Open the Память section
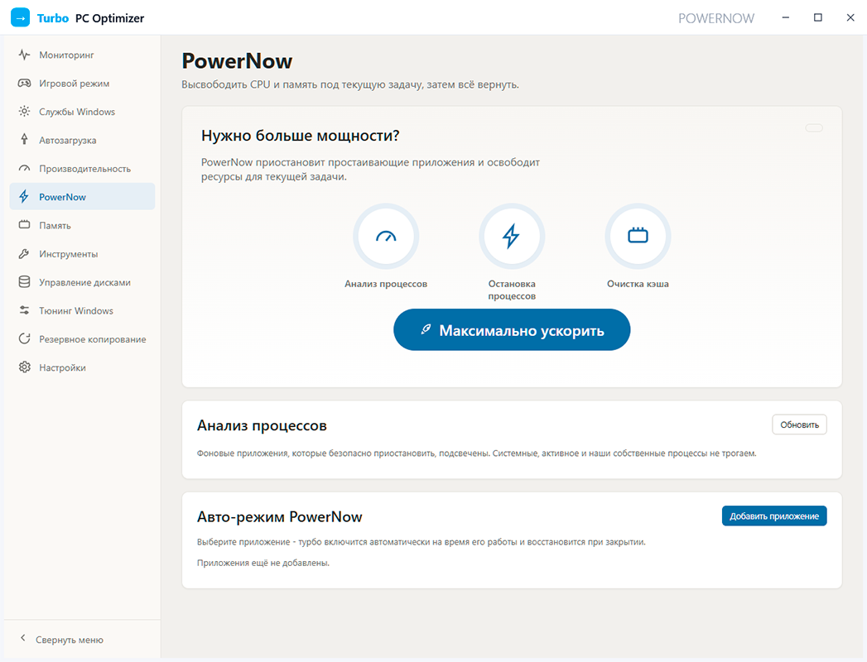 [82, 225]
